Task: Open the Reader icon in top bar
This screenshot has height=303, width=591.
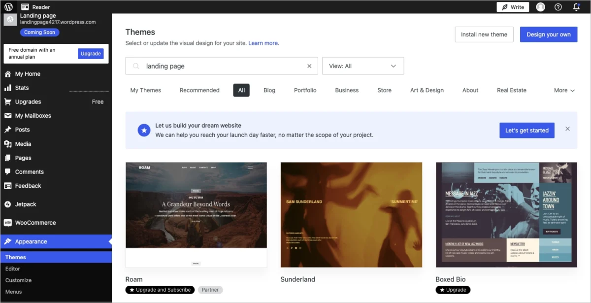Action: pos(25,7)
